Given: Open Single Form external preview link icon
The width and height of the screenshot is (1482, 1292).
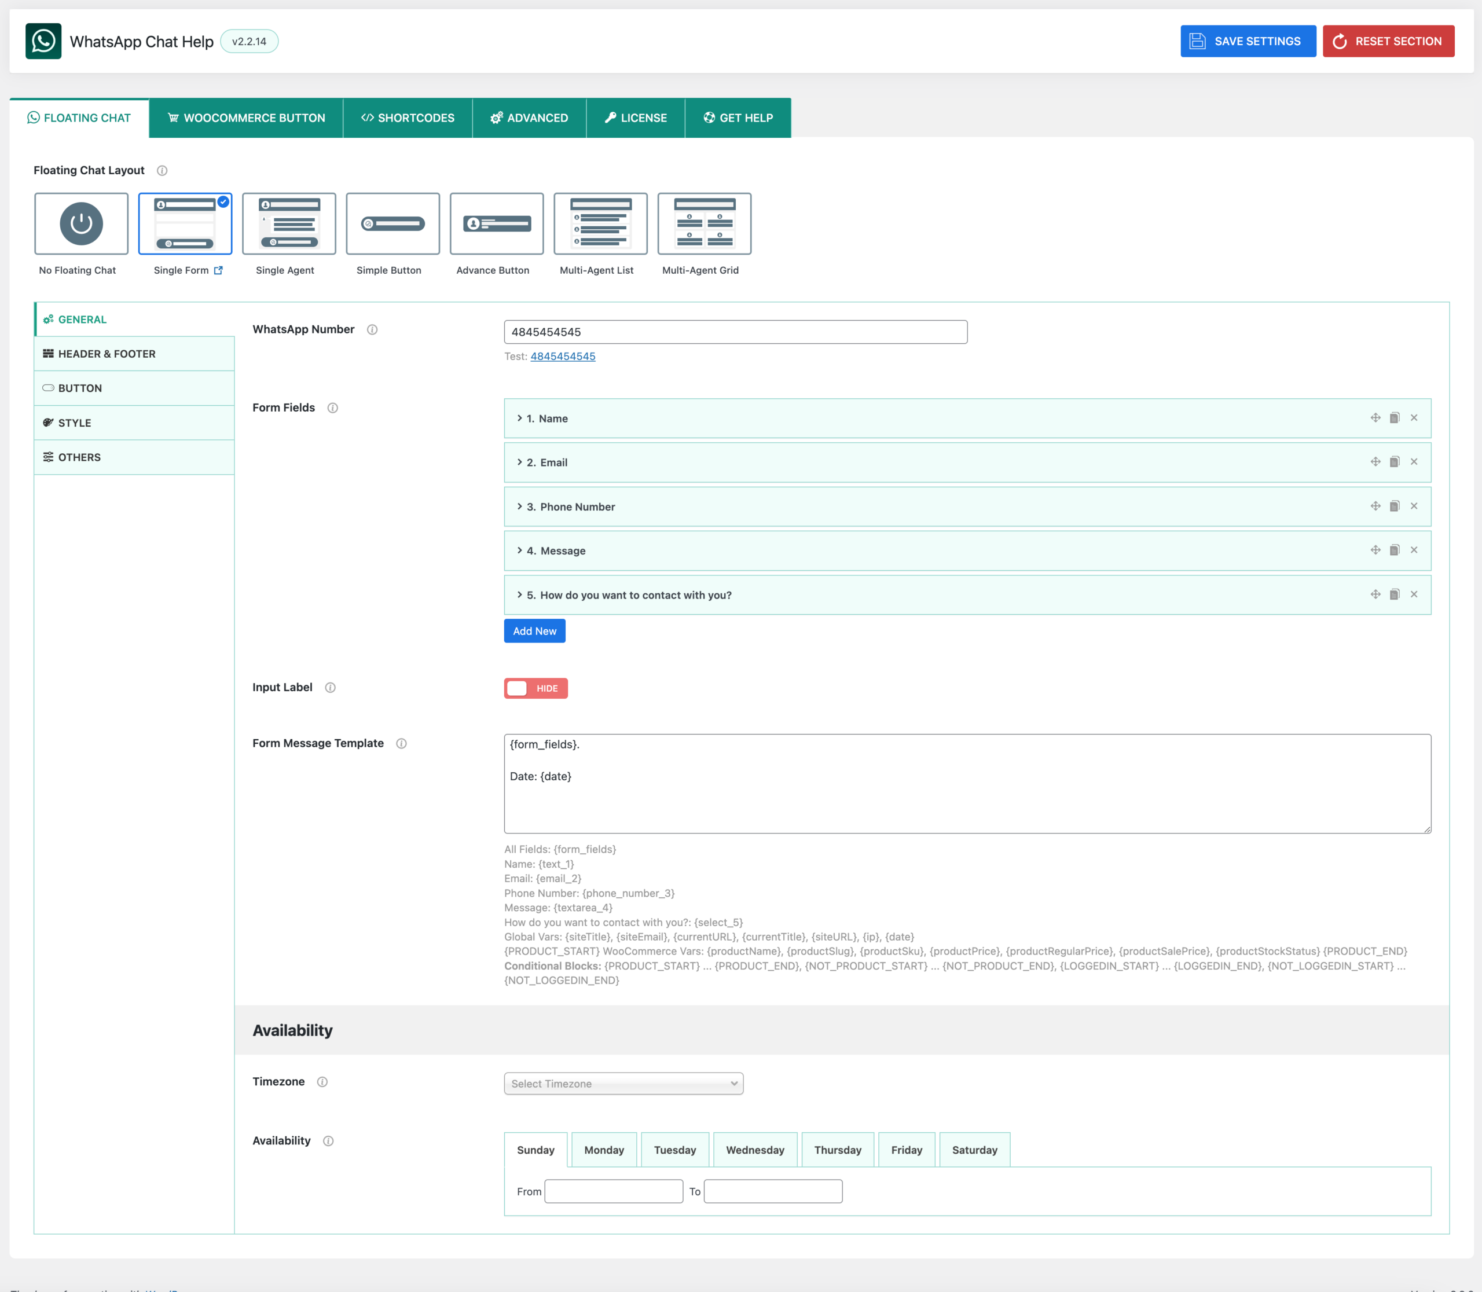Looking at the screenshot, I should (x=218, y=270).
